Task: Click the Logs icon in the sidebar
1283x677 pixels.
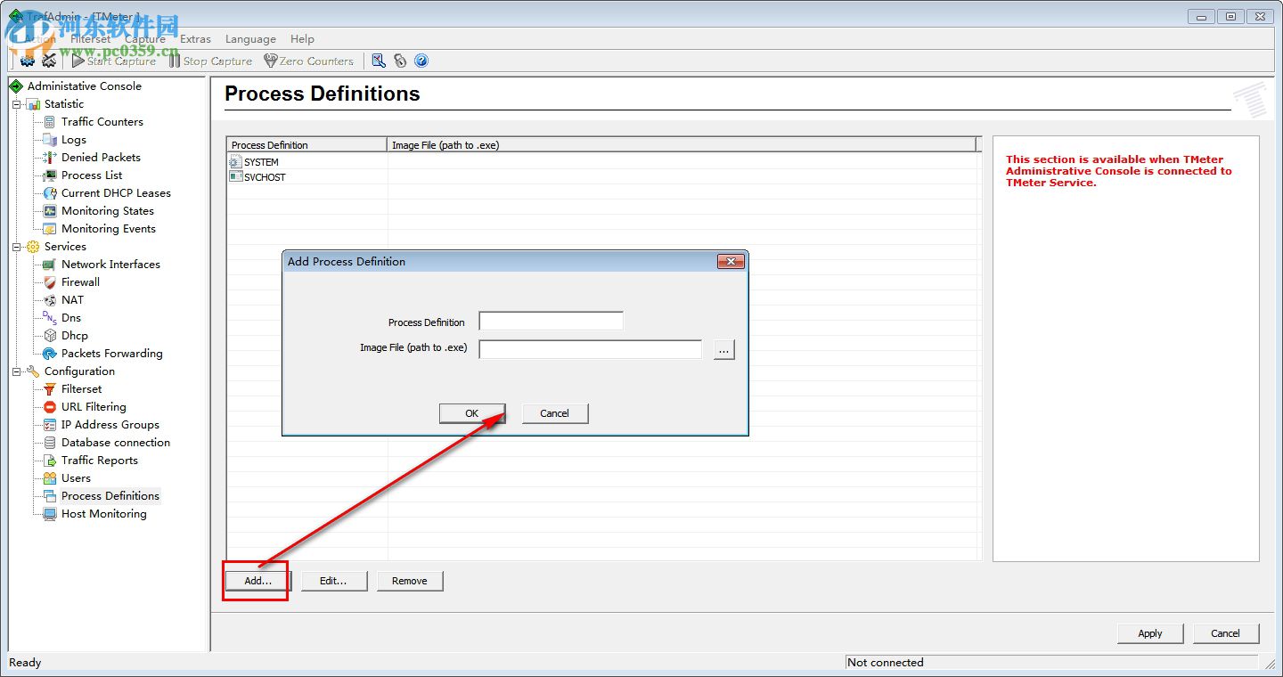Action: click(x=50, y=140)
